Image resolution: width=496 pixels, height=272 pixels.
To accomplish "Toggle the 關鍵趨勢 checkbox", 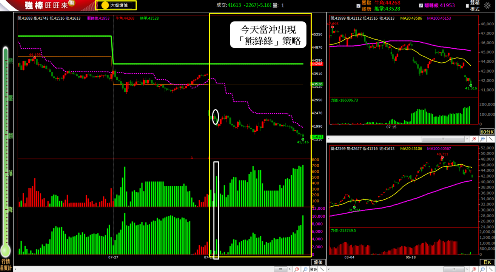I will click(x=359, y=6).
